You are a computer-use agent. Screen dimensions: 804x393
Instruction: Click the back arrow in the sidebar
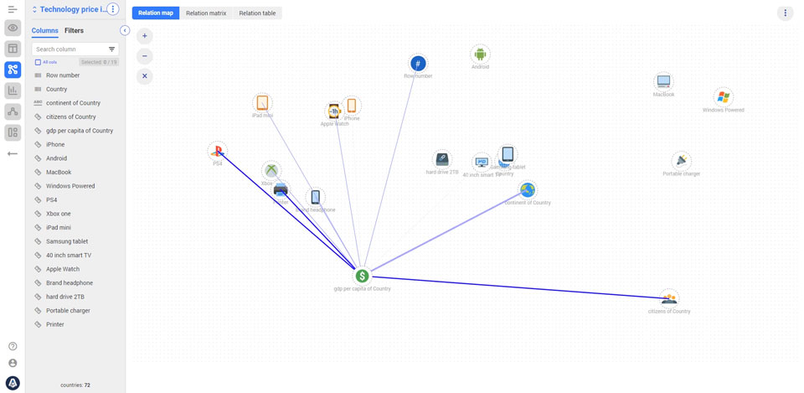[13, 153]
